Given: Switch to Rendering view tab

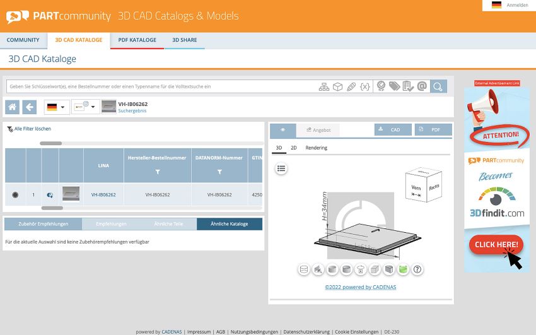Looking at the screenshot, I should [316, 148].
